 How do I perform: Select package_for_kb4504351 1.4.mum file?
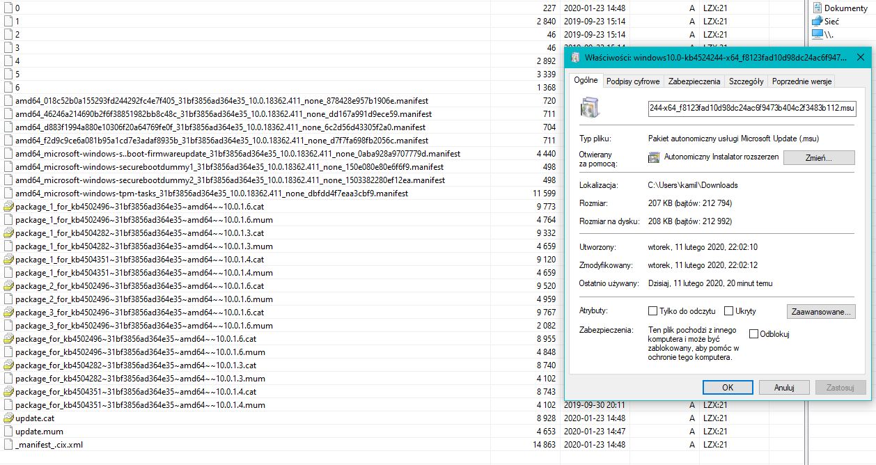[x=140, y=404]
